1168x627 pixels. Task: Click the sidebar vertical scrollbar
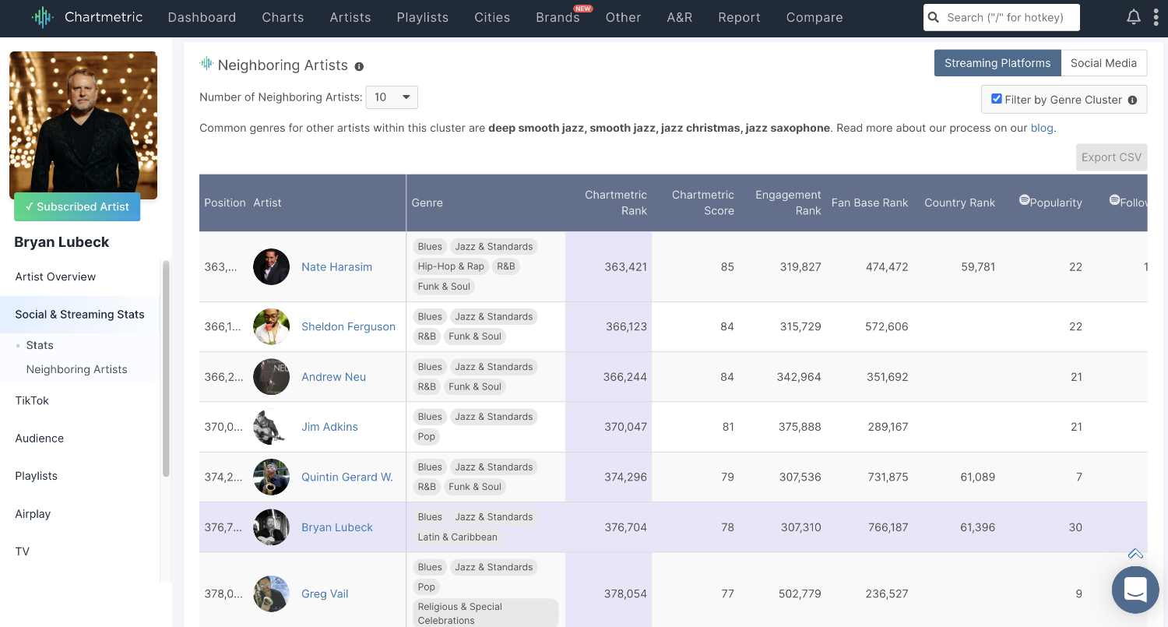(x=166, y=368)
